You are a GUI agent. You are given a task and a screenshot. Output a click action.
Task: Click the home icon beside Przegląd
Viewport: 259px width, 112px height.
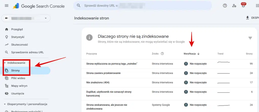(x=7, y=29)
